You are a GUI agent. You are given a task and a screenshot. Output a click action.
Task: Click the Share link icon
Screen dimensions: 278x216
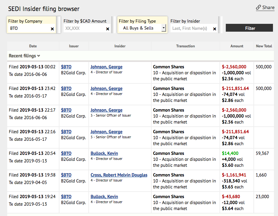[259, 7]
